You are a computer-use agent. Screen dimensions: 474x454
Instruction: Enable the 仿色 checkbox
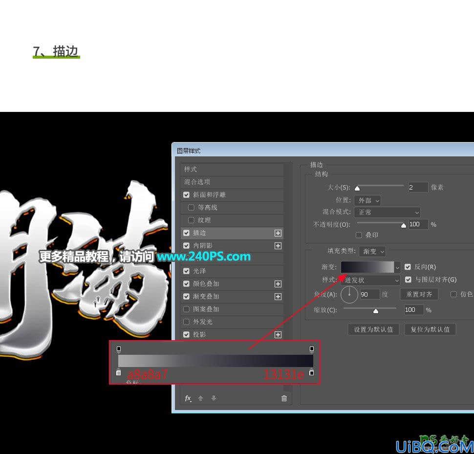tap(453, 294)
